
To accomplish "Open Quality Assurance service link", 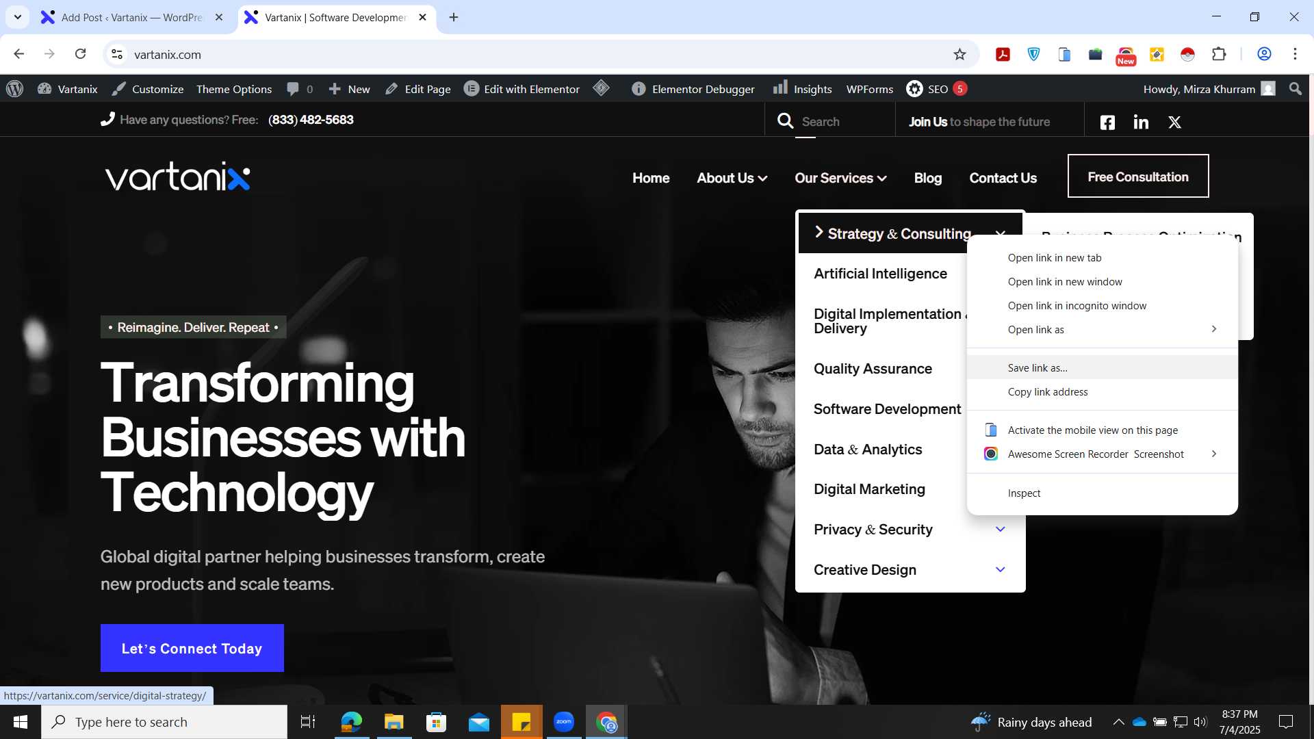I will tap(873, 369).
